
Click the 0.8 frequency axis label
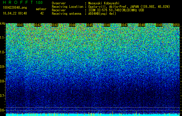tap(3, 81)
